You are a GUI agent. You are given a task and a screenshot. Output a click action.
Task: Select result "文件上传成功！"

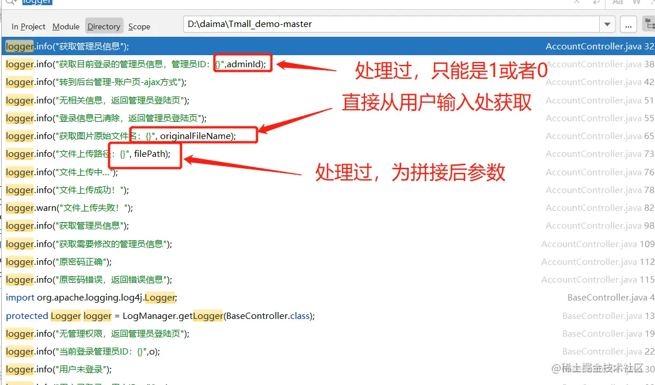[x=328, y=190]
